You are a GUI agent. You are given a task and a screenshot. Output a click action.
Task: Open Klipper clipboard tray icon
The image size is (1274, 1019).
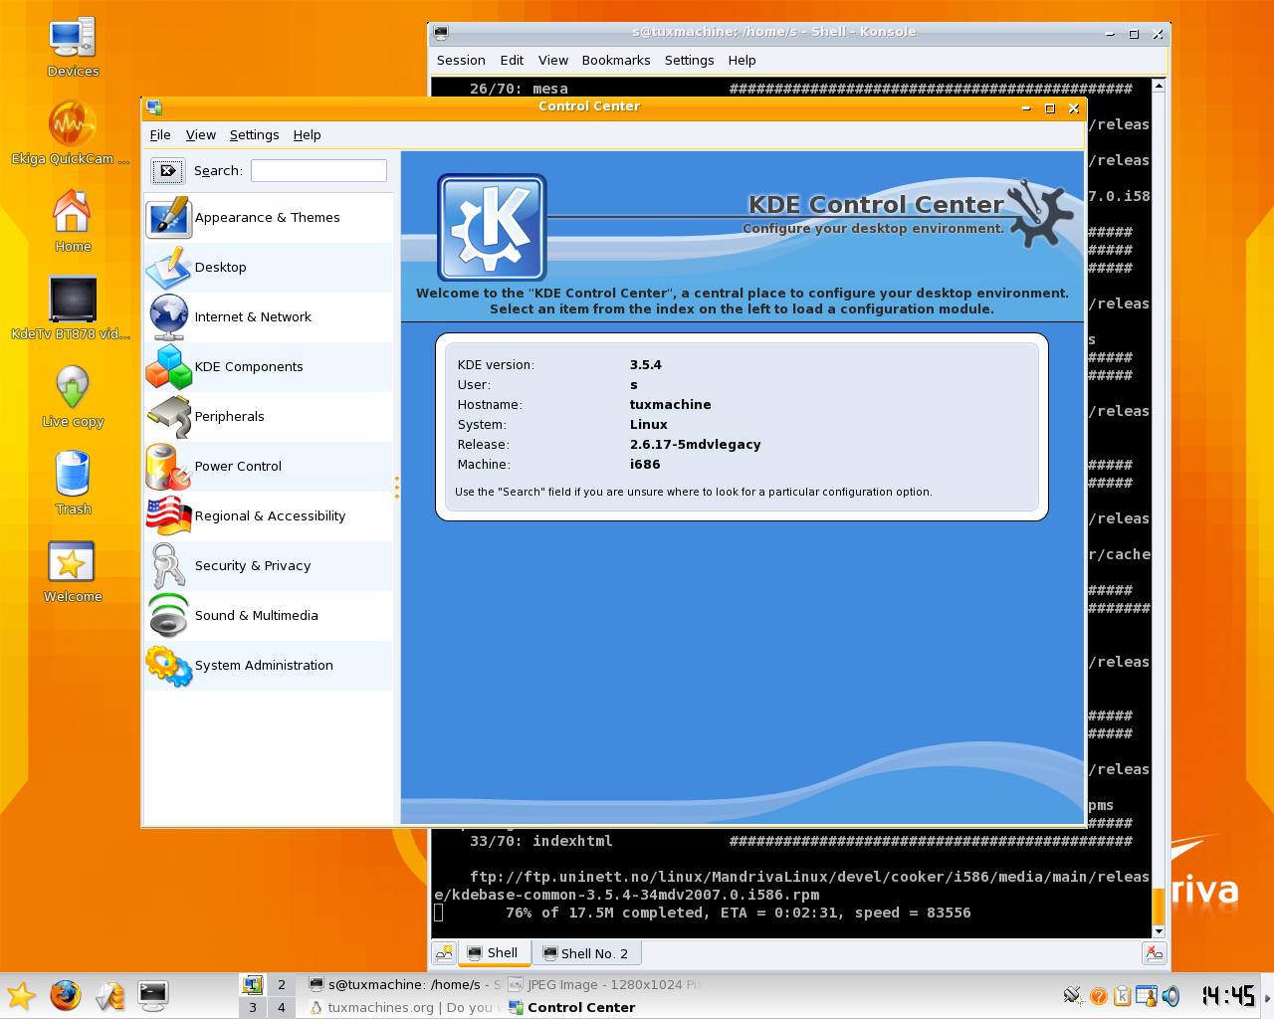tap(1123, 996)
